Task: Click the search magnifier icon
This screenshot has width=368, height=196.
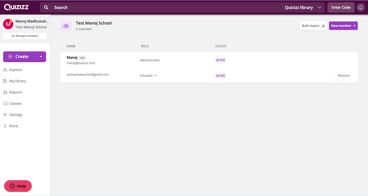Action: pyautogui.click(x=46, y=7)
